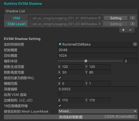Click 深度偏移 field with 0.0002
Screen dimensions: 139x121
(x=98, y=89)
